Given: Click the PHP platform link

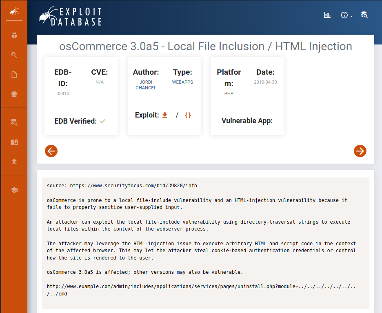Looking at the screenshot, I should (x=229, y=93).
